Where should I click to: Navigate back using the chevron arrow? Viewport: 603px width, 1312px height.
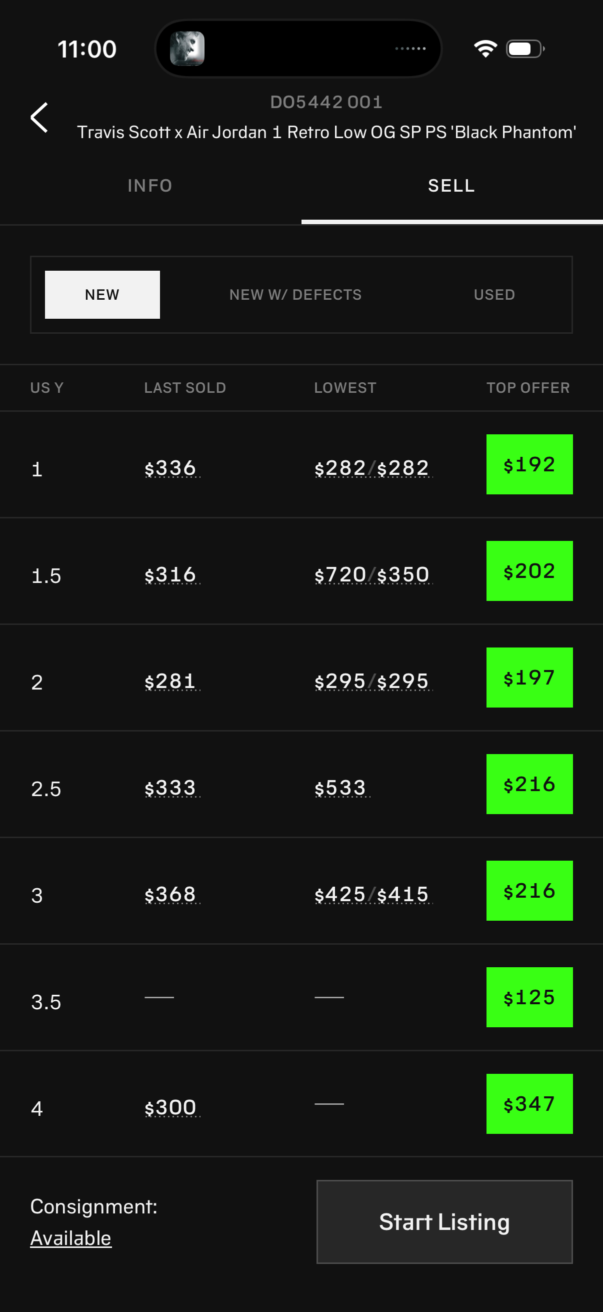[40, 118]
